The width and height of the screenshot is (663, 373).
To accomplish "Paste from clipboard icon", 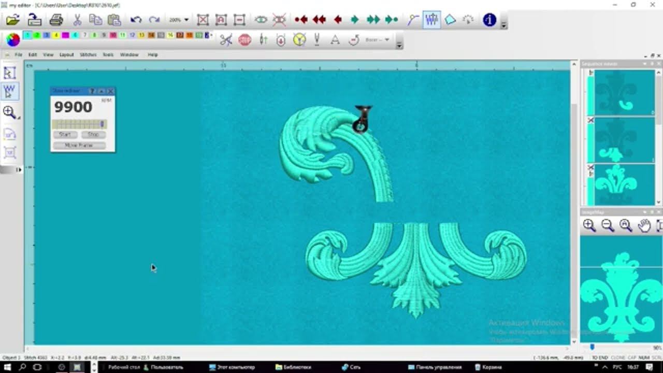I will click(x=114, y=20).
